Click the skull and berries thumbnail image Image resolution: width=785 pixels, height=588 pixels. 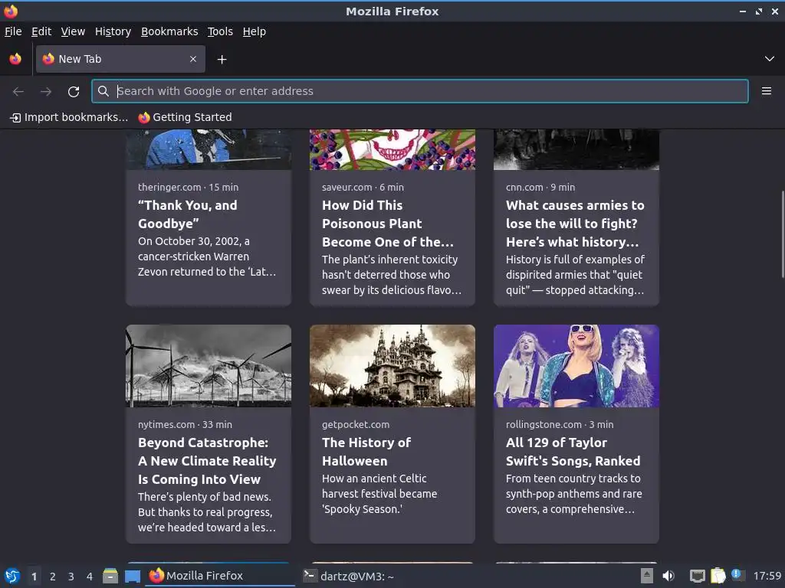tap(392, 149)
